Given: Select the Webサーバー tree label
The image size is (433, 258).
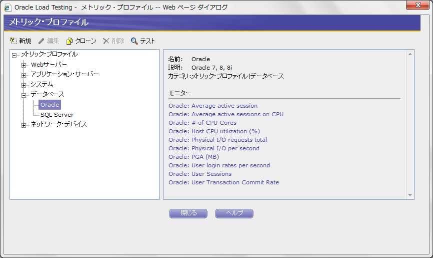Looking at the screenshot, I should click(49, 65).
